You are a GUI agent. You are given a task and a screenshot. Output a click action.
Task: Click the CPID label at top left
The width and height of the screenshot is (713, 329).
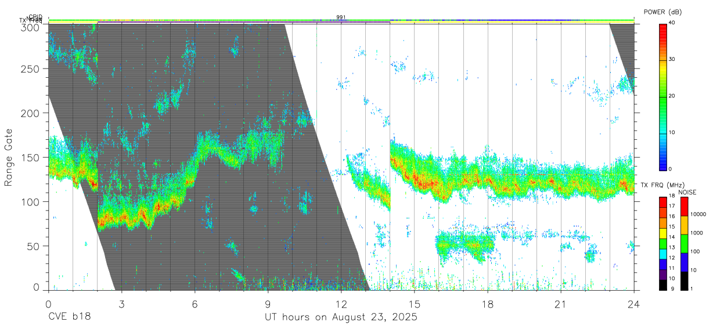coord(35,17)
